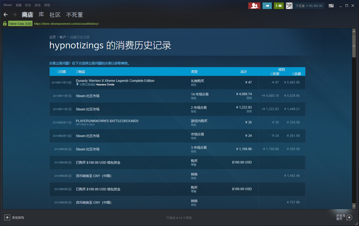The image size is (359, 226).
Task: Click the 变更 wallet column header
Action: coord(275,74)
